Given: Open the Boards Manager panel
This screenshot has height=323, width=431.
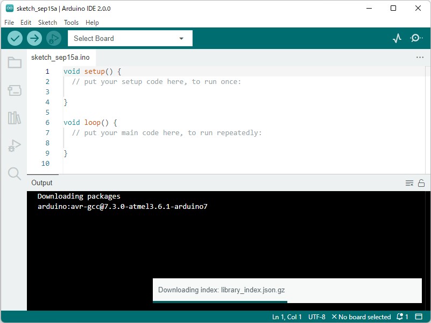Looking at the screenshot, I should (x=15, y=90).
